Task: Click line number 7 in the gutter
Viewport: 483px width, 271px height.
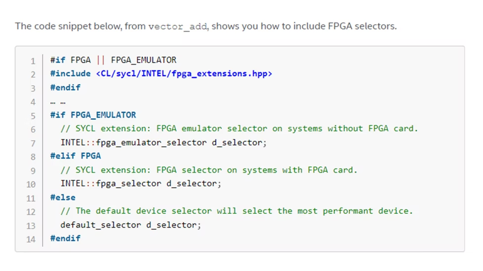Action: coord(33,143)
